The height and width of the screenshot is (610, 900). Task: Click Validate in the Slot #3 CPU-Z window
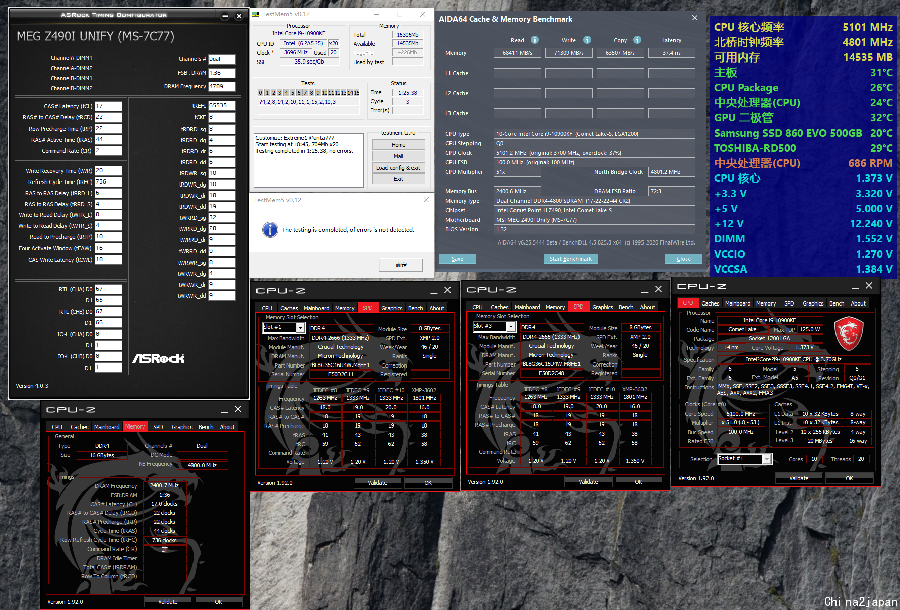(588, 482)
